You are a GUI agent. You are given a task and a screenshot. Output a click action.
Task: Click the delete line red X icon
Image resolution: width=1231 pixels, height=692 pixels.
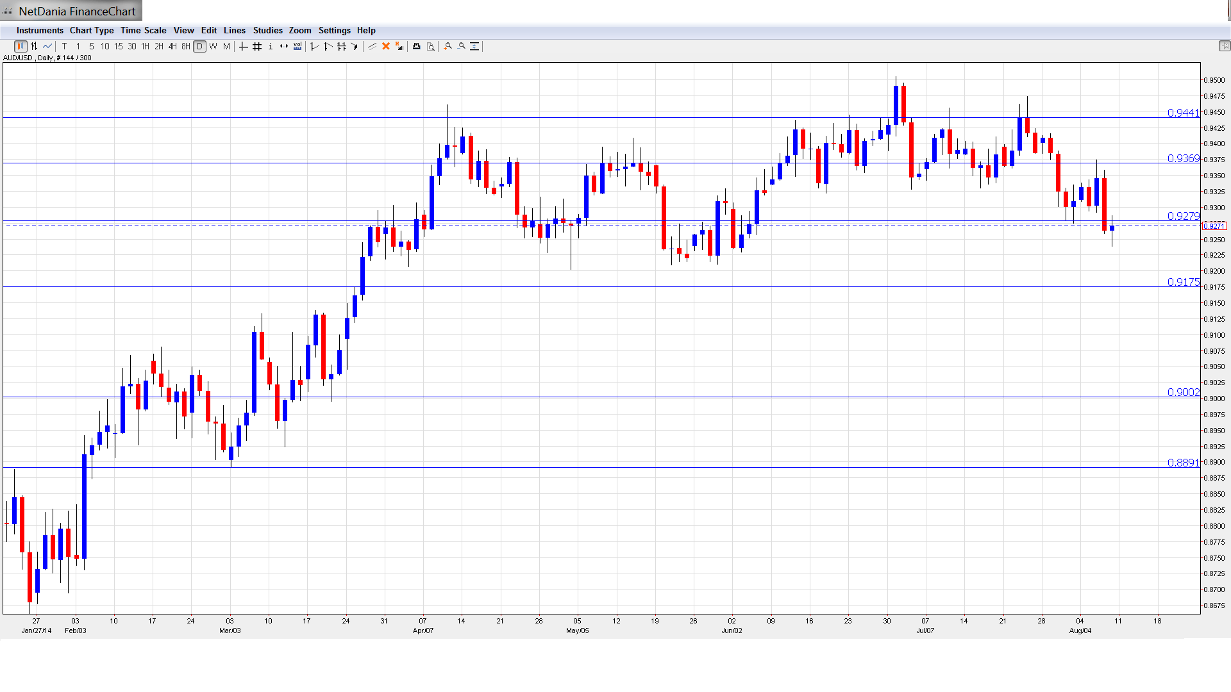386,46
